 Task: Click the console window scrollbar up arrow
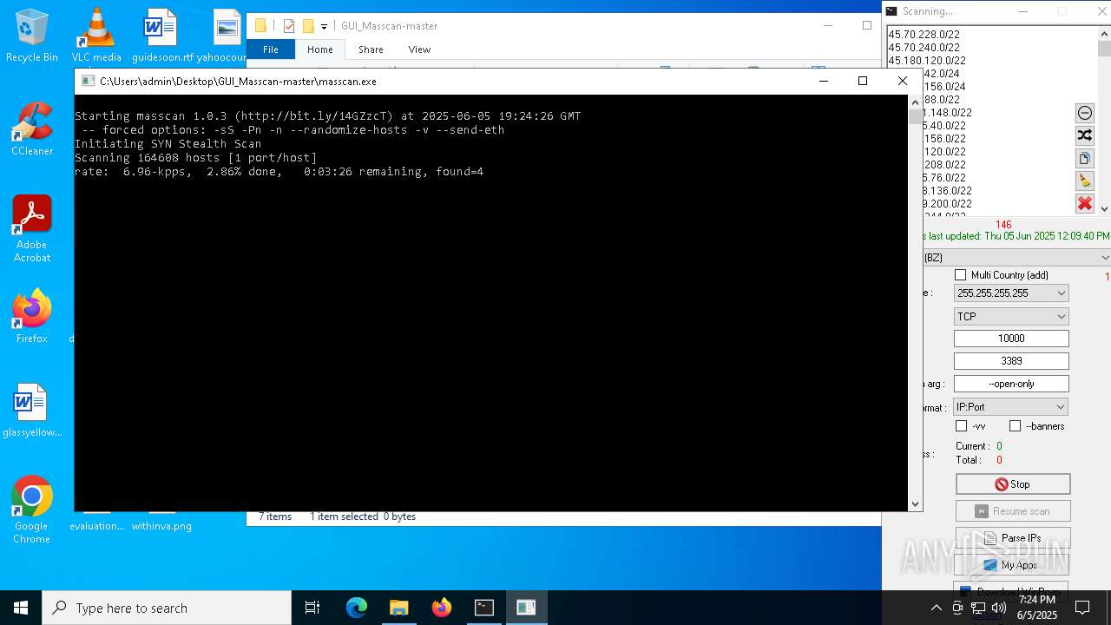(x=915, y=102)
